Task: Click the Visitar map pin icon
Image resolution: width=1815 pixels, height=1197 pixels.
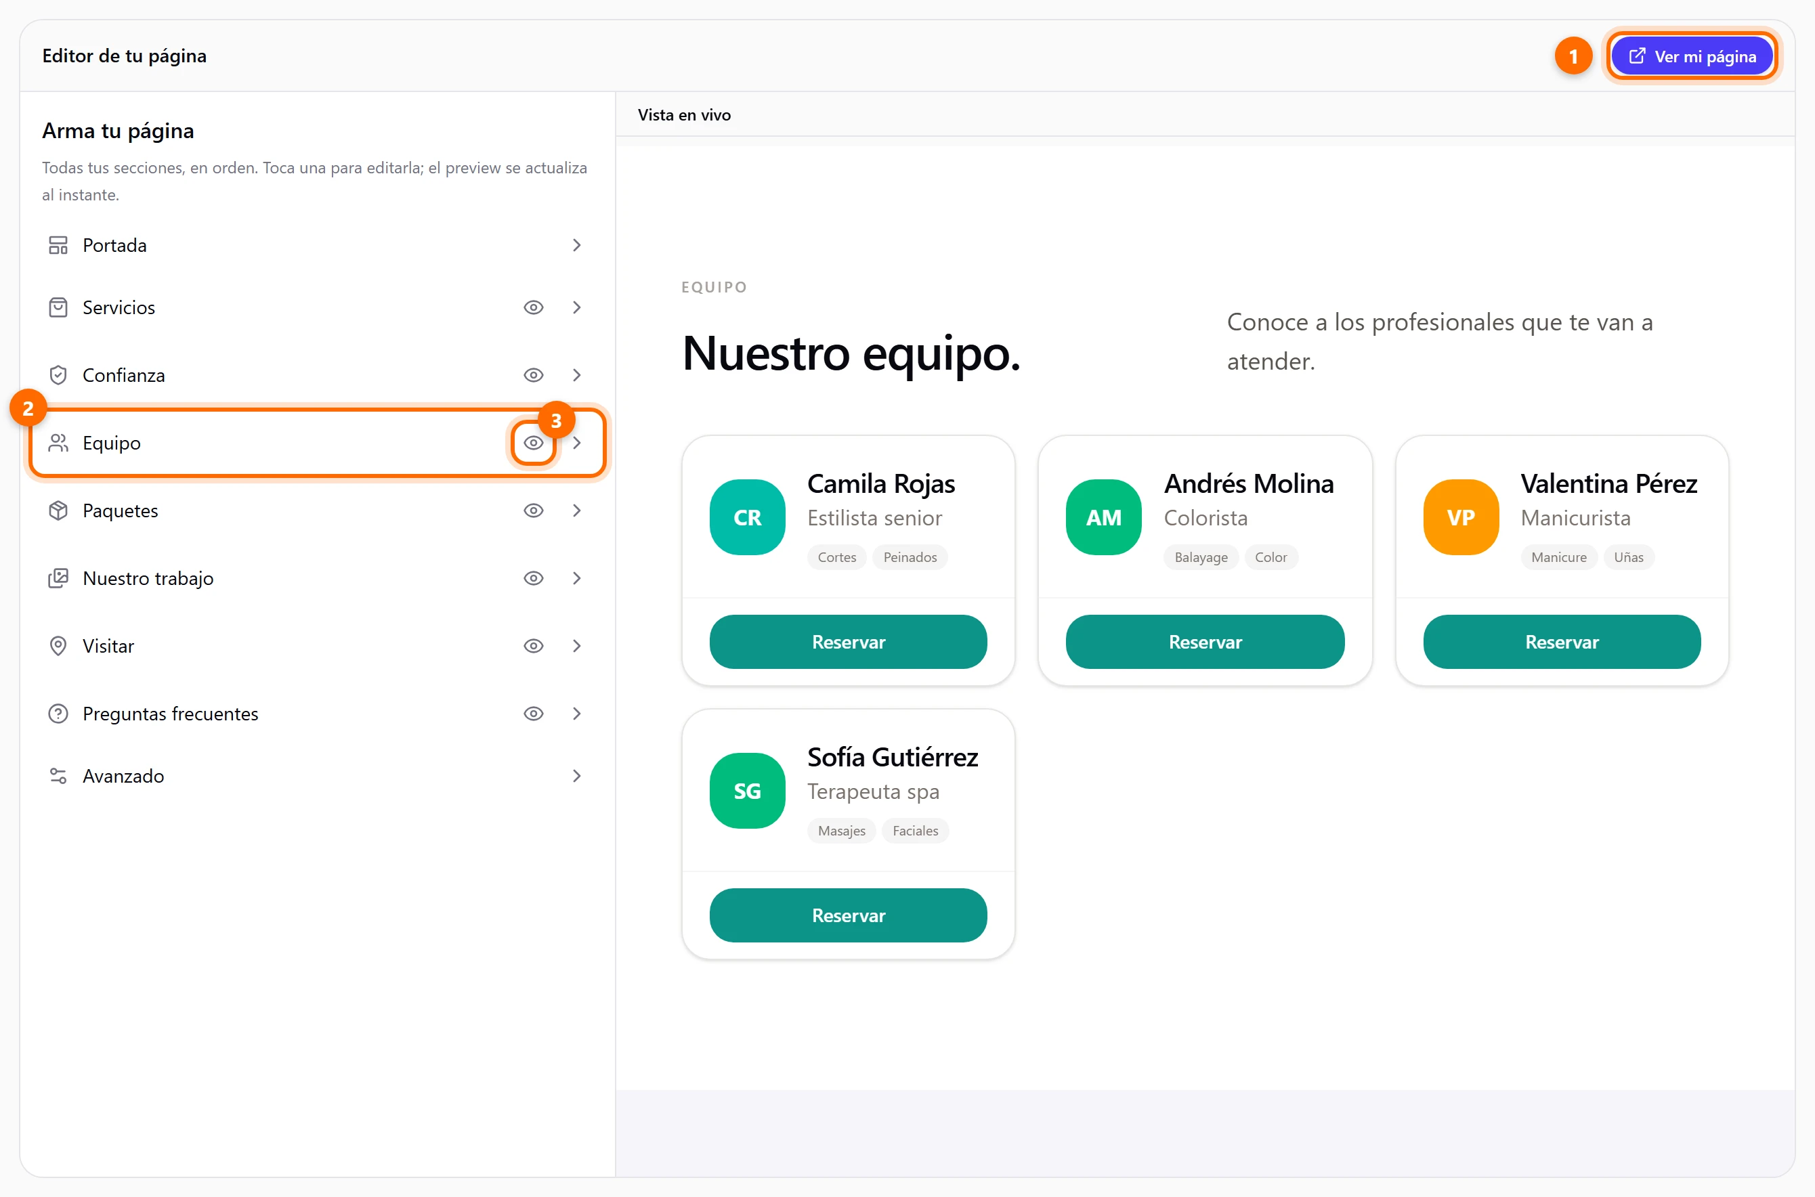Action: [58, 646]
